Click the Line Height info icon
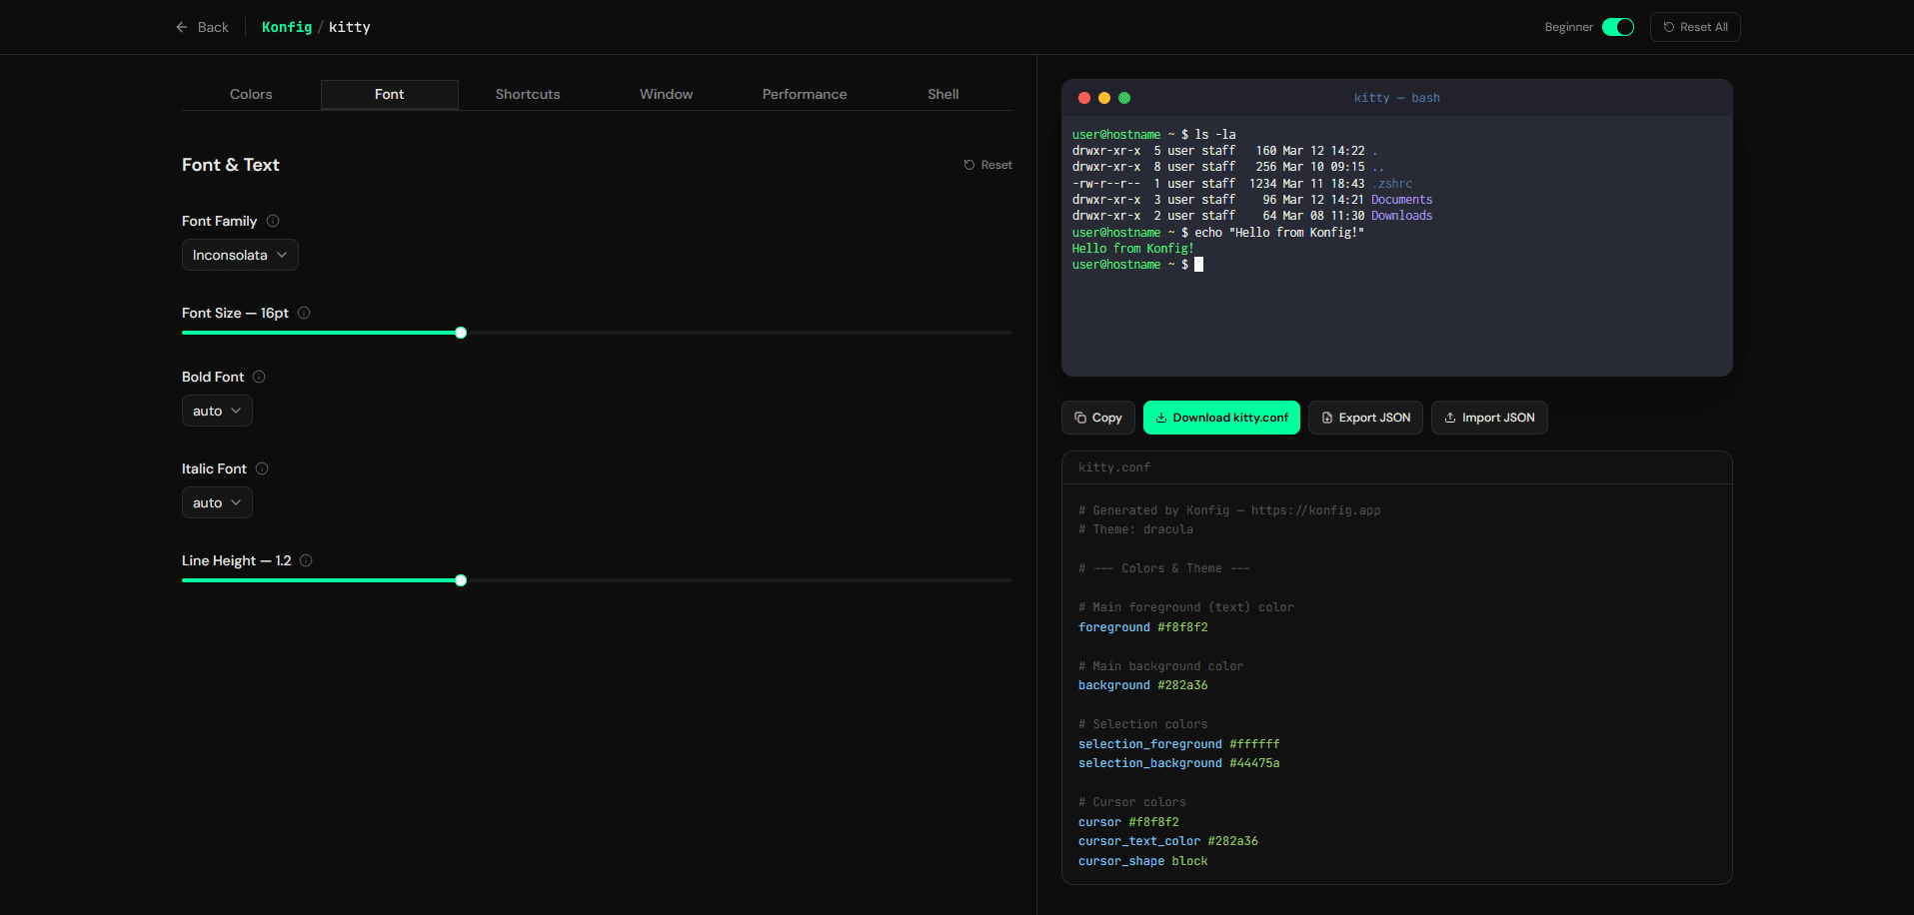This screenshot has width=1914, height=915. (x=306, y=560)
